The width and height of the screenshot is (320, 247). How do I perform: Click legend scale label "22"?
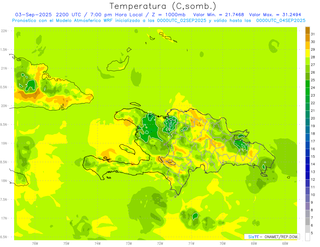click(x=313, y=103)
